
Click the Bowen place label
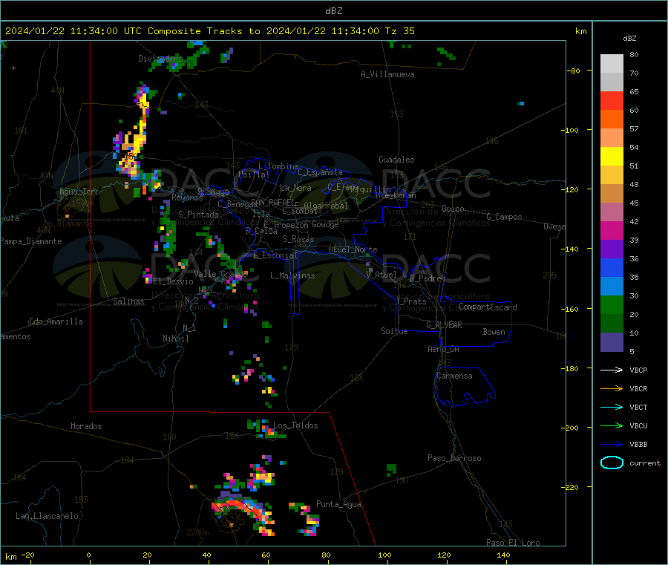(x=494, y=332)
